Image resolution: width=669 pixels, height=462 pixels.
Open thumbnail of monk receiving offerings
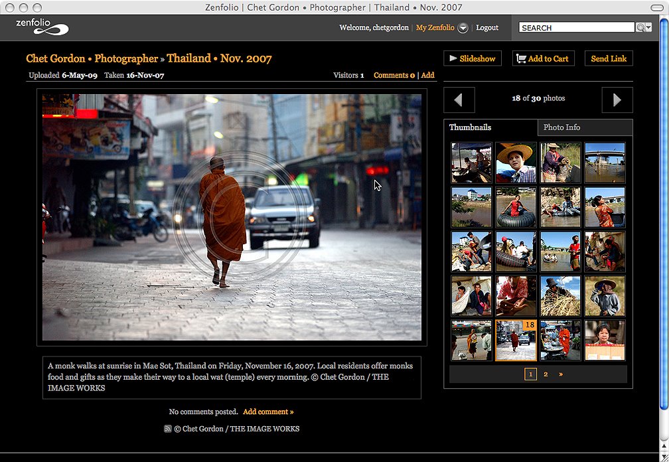[471, 341]
